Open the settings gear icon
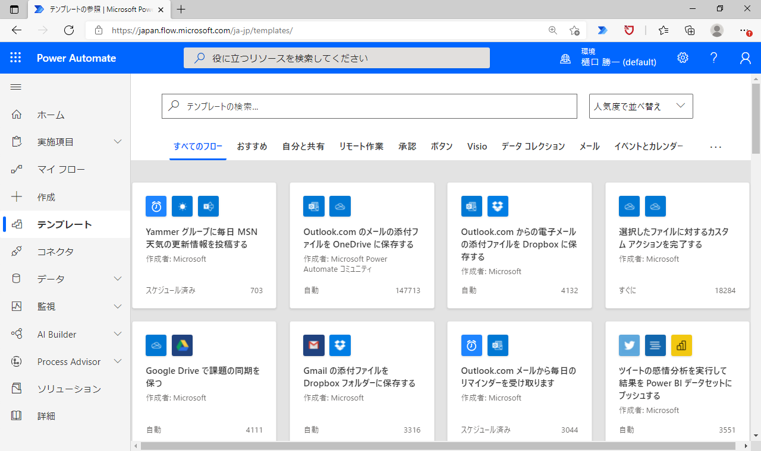This screenshot has height=451, width=761. (x=683, y=58)
